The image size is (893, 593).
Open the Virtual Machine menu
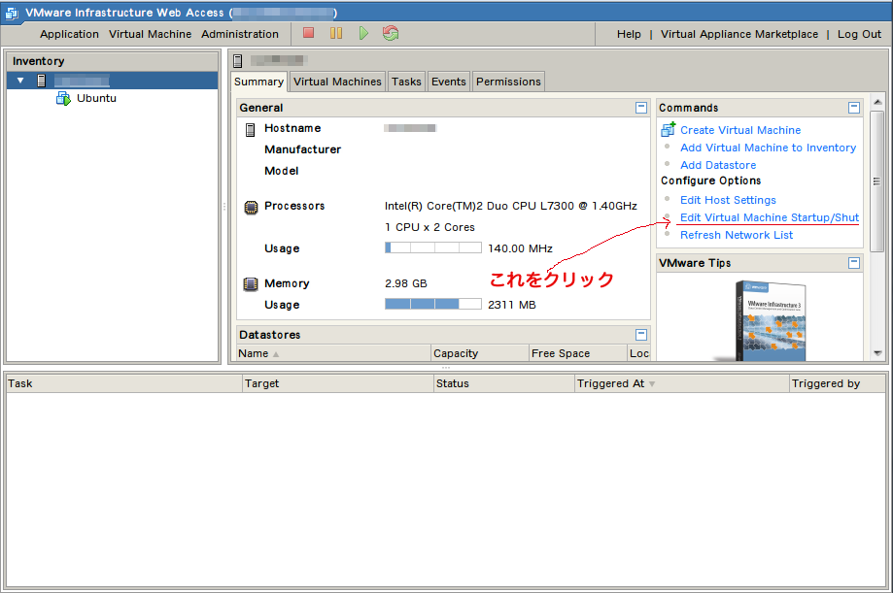[150, 34]
